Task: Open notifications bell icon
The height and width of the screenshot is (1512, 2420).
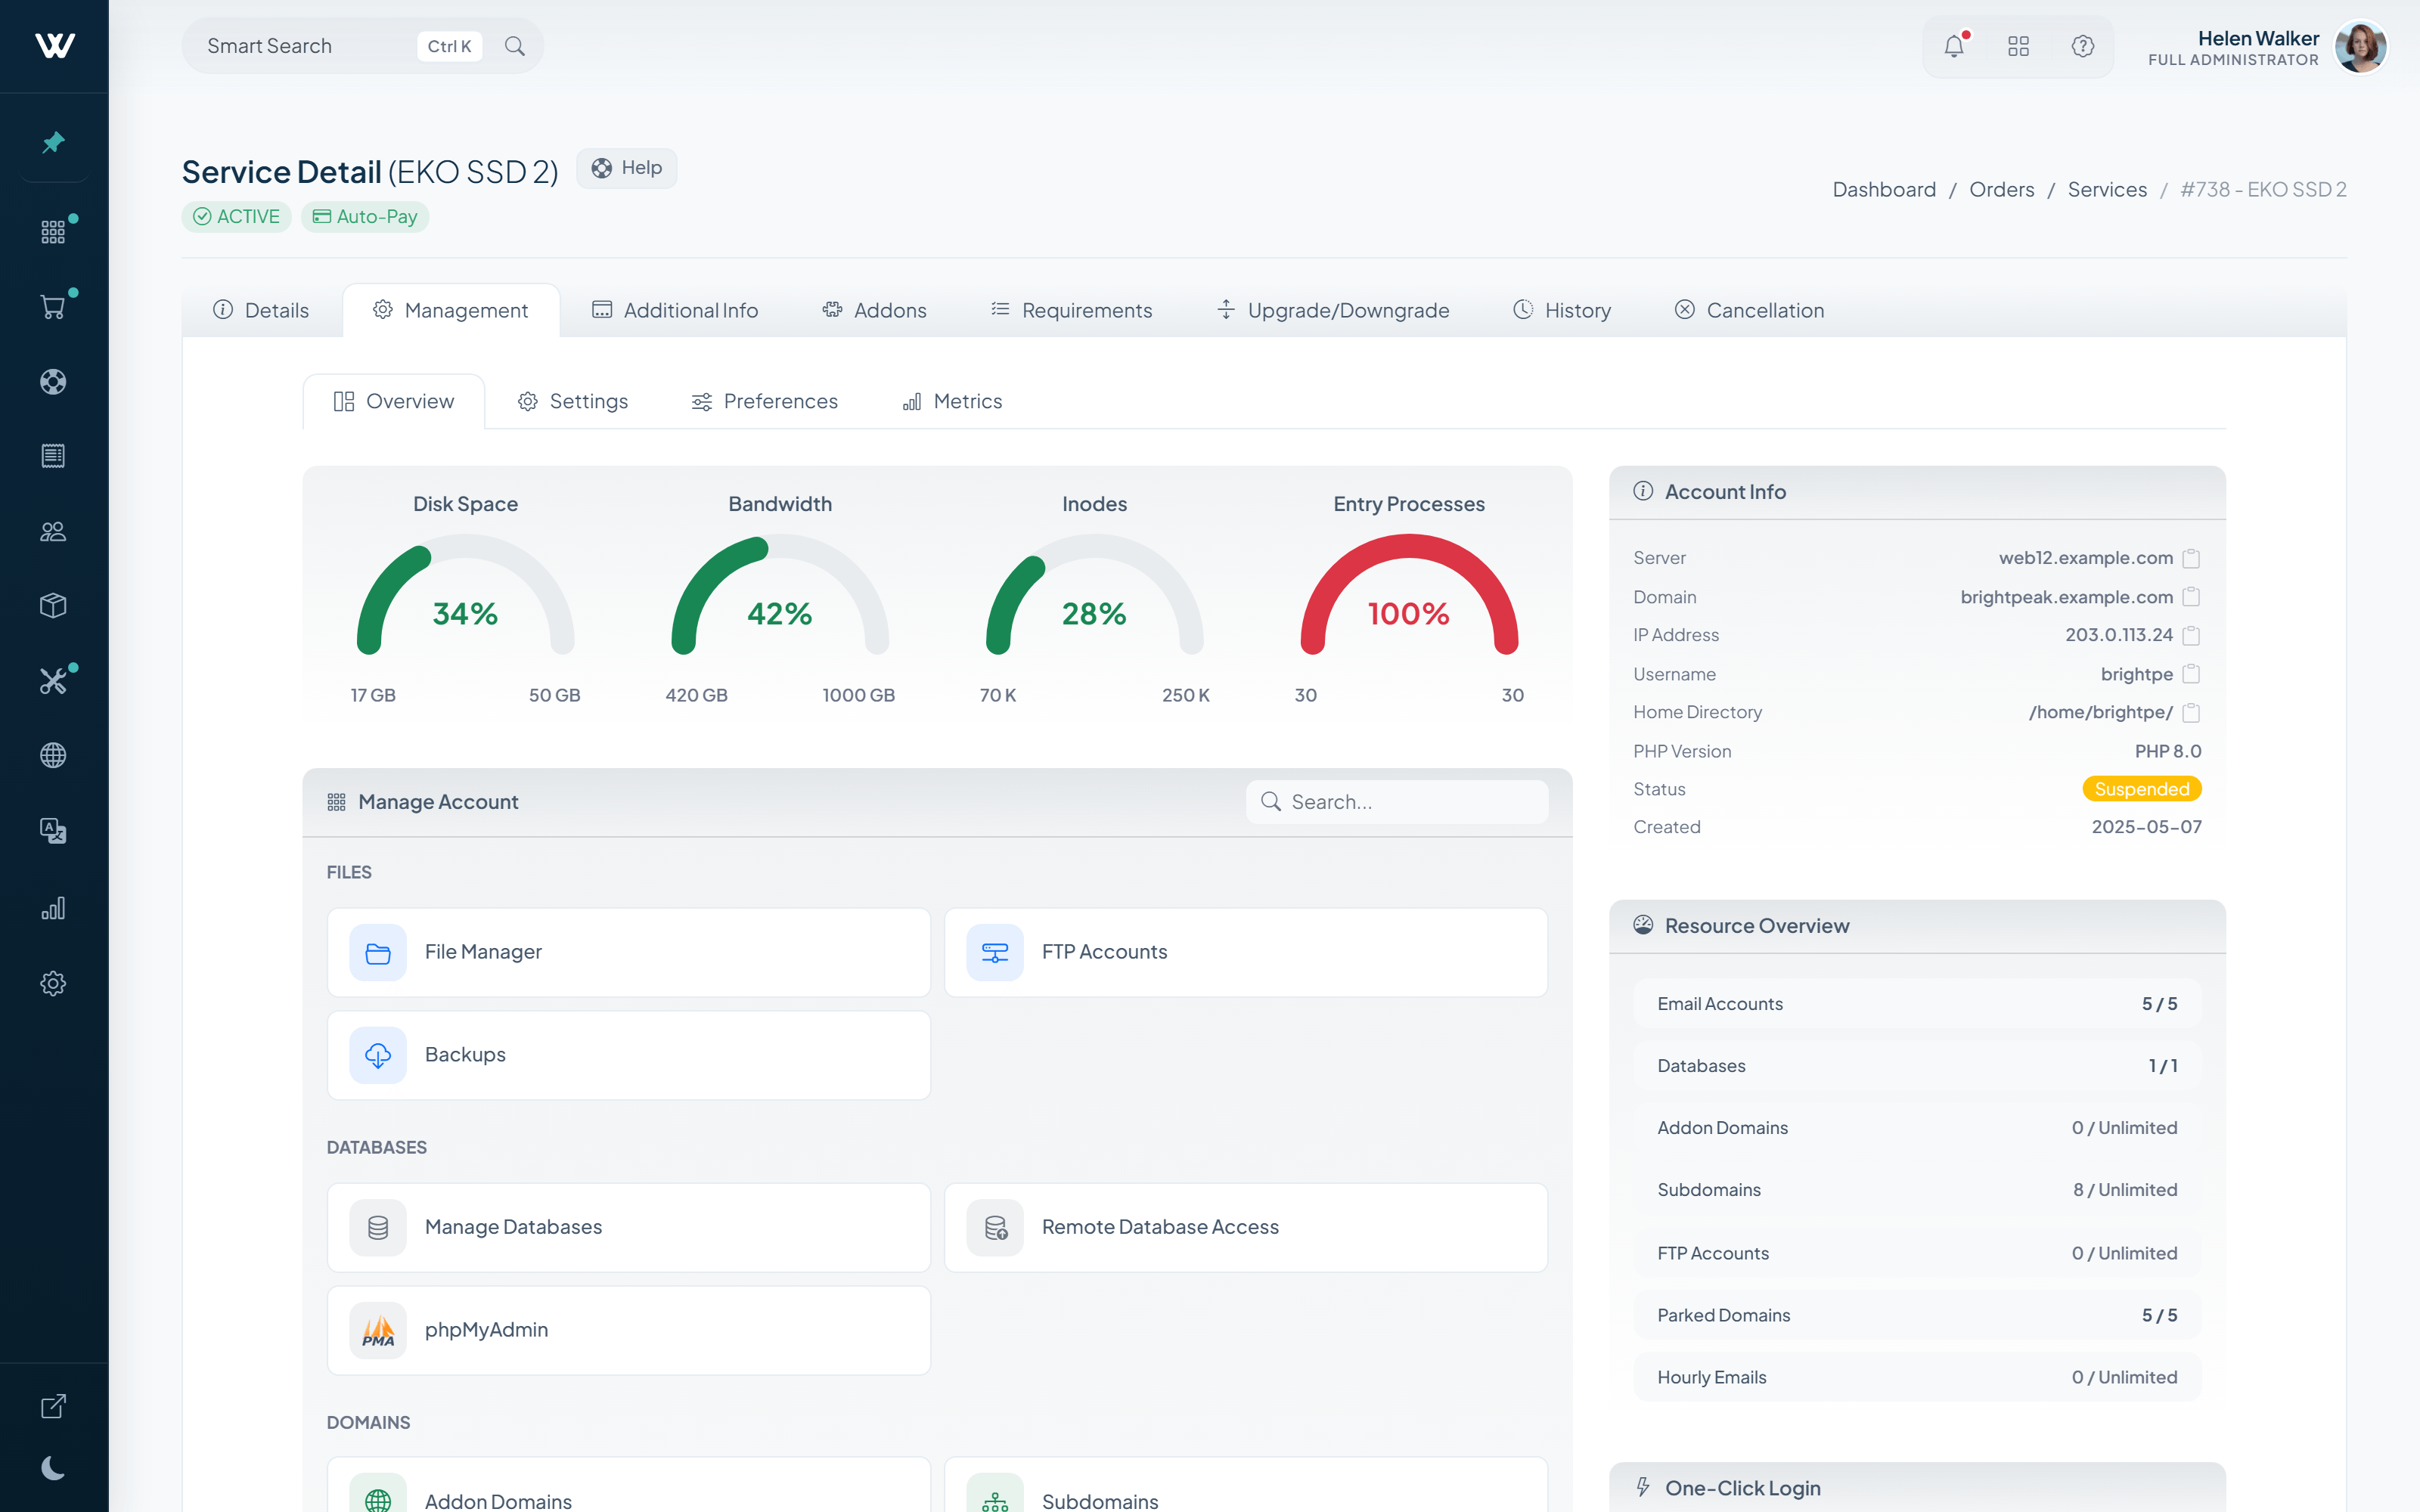Action: [1954, 46]
